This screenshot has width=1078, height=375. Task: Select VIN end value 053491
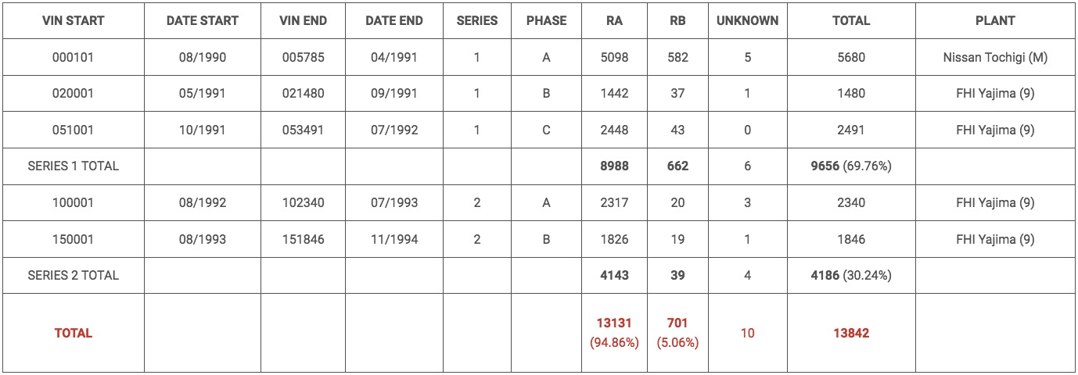[x=303, y=130]
